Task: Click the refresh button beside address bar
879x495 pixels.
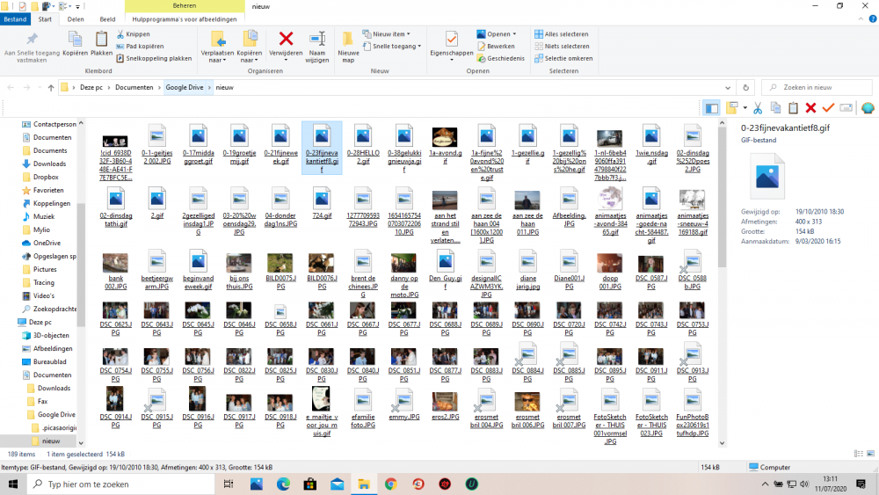Action: tap(745, 87)
